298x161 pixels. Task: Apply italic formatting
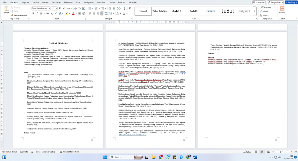tap(37, 13)
